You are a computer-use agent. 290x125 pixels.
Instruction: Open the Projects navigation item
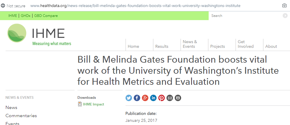217,46
